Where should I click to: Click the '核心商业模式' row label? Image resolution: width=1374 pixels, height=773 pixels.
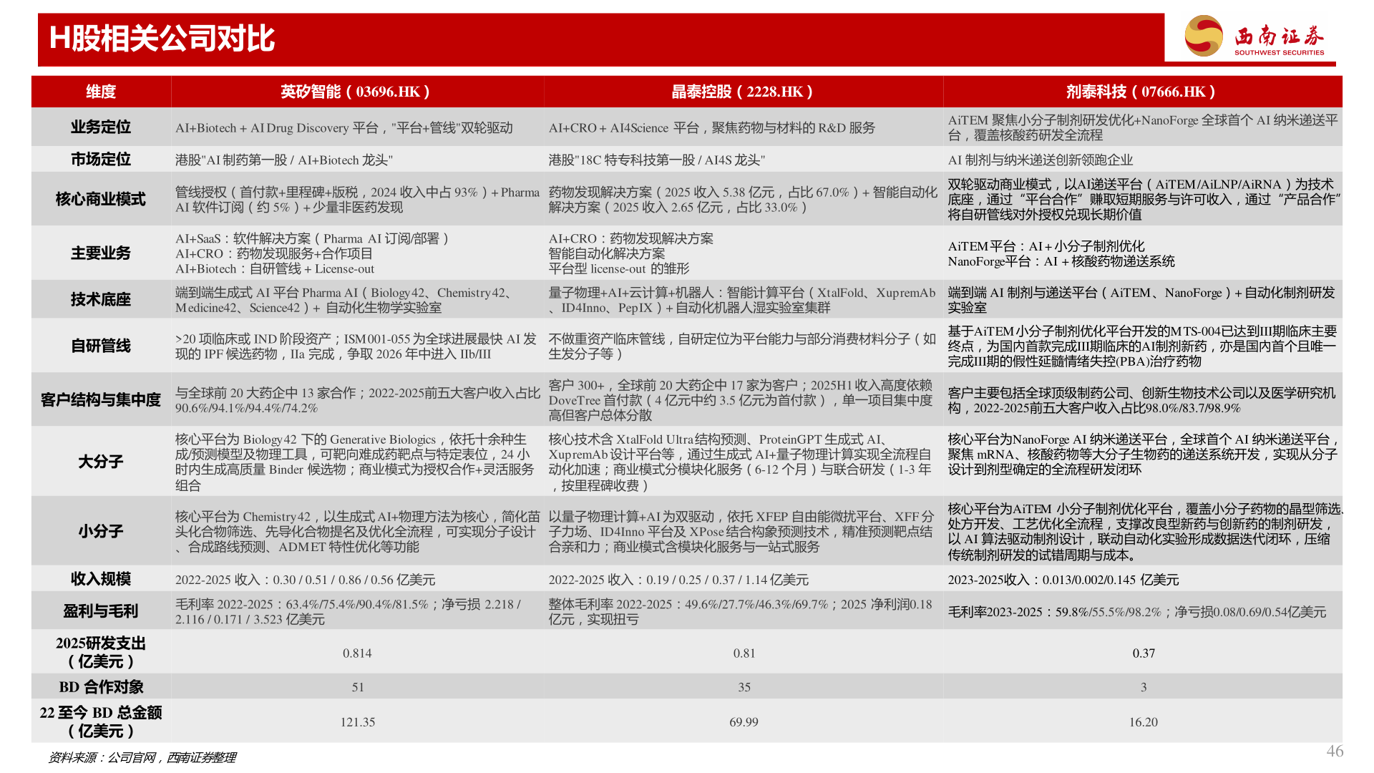(101, 199)
